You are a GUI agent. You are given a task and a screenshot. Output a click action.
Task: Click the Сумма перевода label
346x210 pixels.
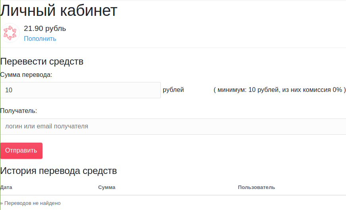coord(26,74)
